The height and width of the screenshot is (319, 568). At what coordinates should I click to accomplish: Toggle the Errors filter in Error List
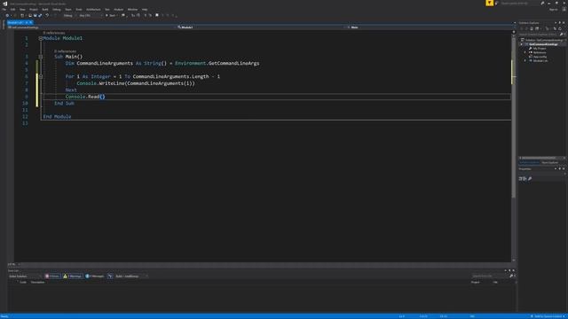click(52, 276)
